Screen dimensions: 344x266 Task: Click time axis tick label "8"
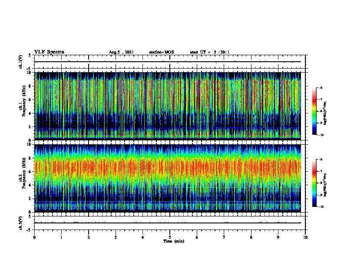[251, 237]
